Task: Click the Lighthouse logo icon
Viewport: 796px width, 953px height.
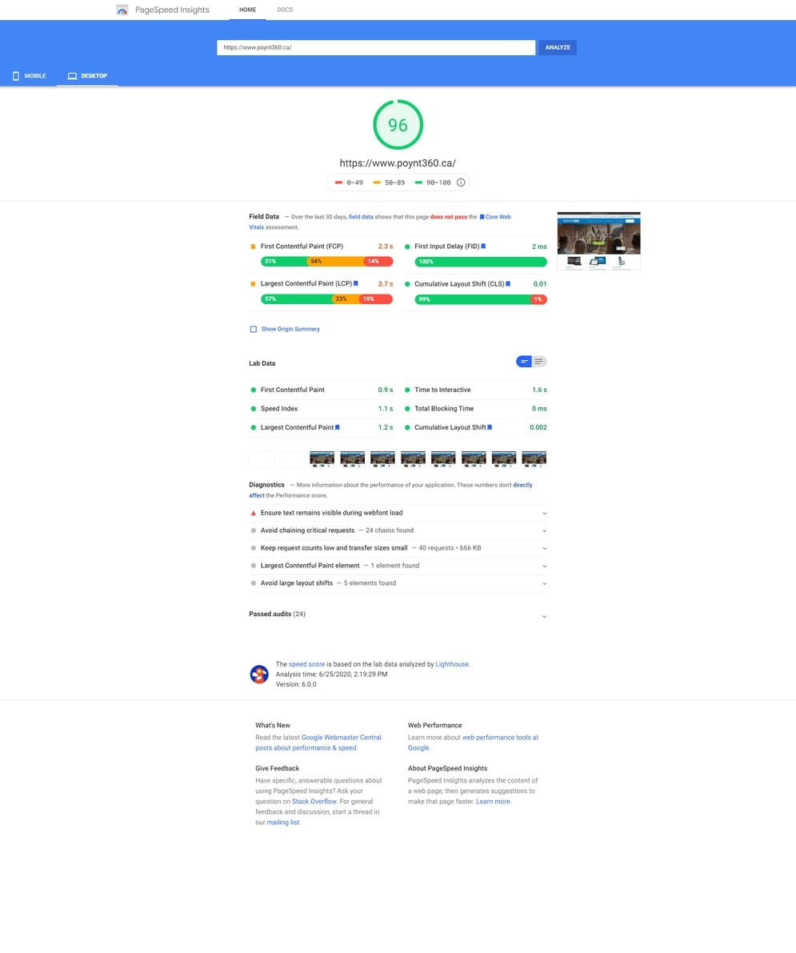Action: click(x=259, y=675)
